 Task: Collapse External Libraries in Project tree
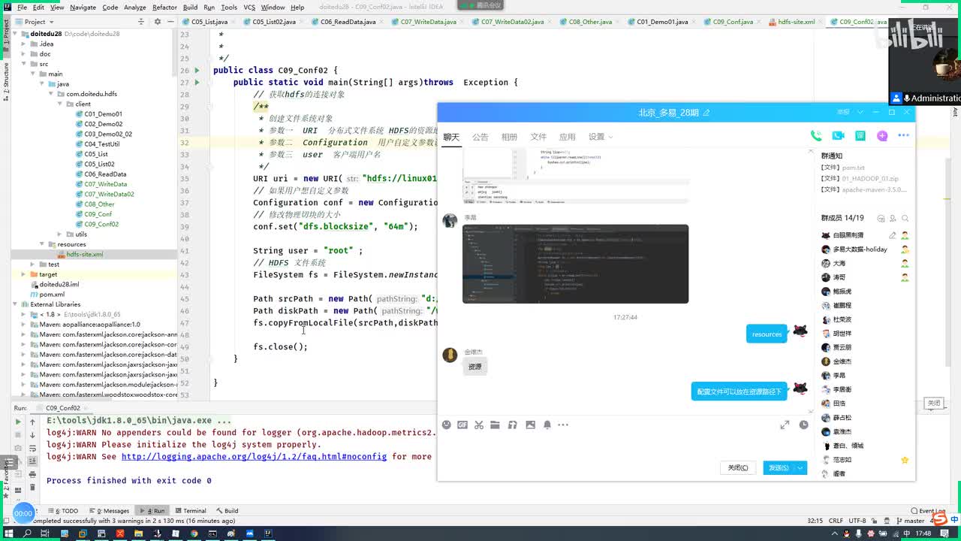(x=15, y=304)
